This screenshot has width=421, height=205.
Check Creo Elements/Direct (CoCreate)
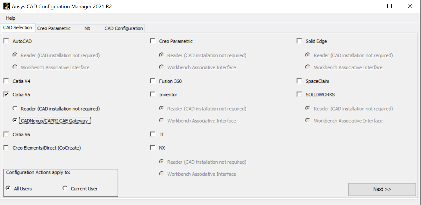(6, 148)
